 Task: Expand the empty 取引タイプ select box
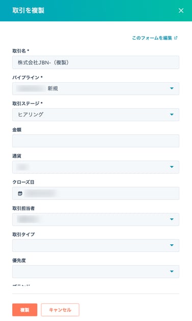click(96, 246)
